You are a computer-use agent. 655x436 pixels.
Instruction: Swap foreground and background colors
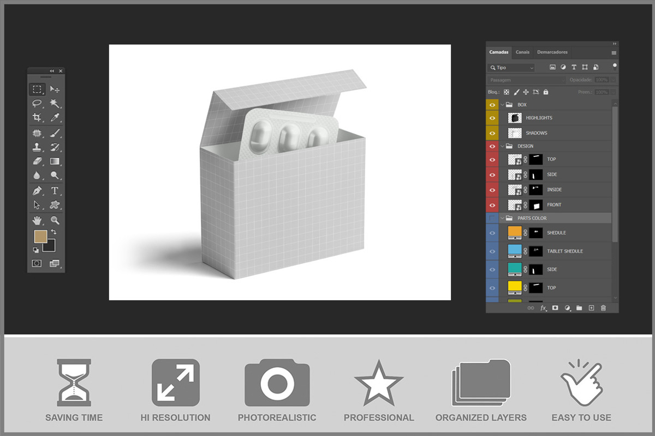pos(53,232)
